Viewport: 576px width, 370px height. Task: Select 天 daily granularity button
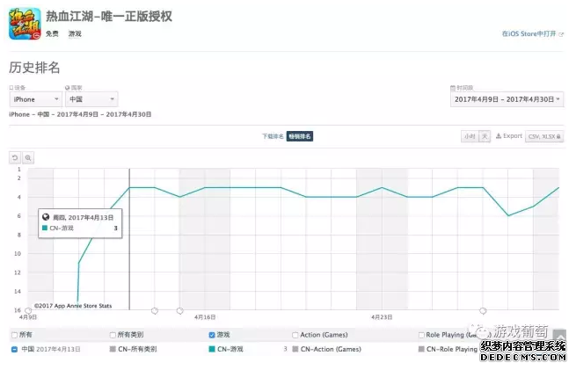click(x=485, y=136)
